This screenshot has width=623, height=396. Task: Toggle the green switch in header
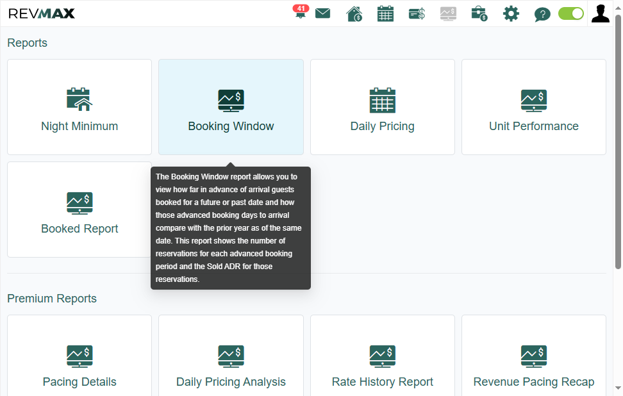coord(571,13)
